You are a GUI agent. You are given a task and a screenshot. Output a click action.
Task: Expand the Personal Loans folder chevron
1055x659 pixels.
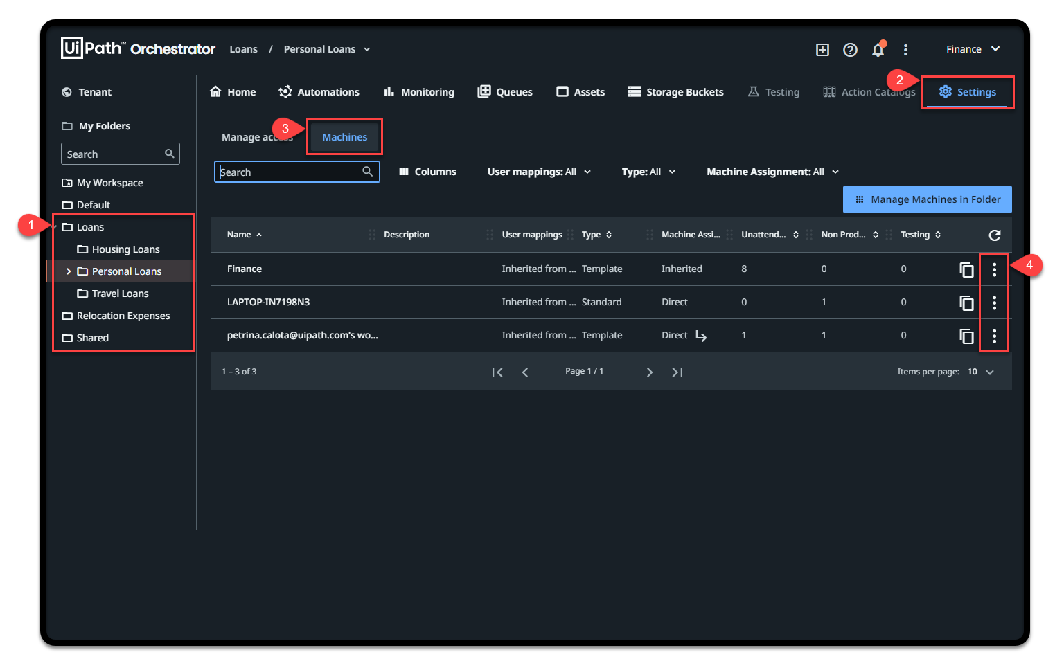pos(69,271)
